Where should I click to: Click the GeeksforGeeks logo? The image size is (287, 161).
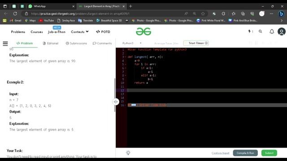[143, 32]
